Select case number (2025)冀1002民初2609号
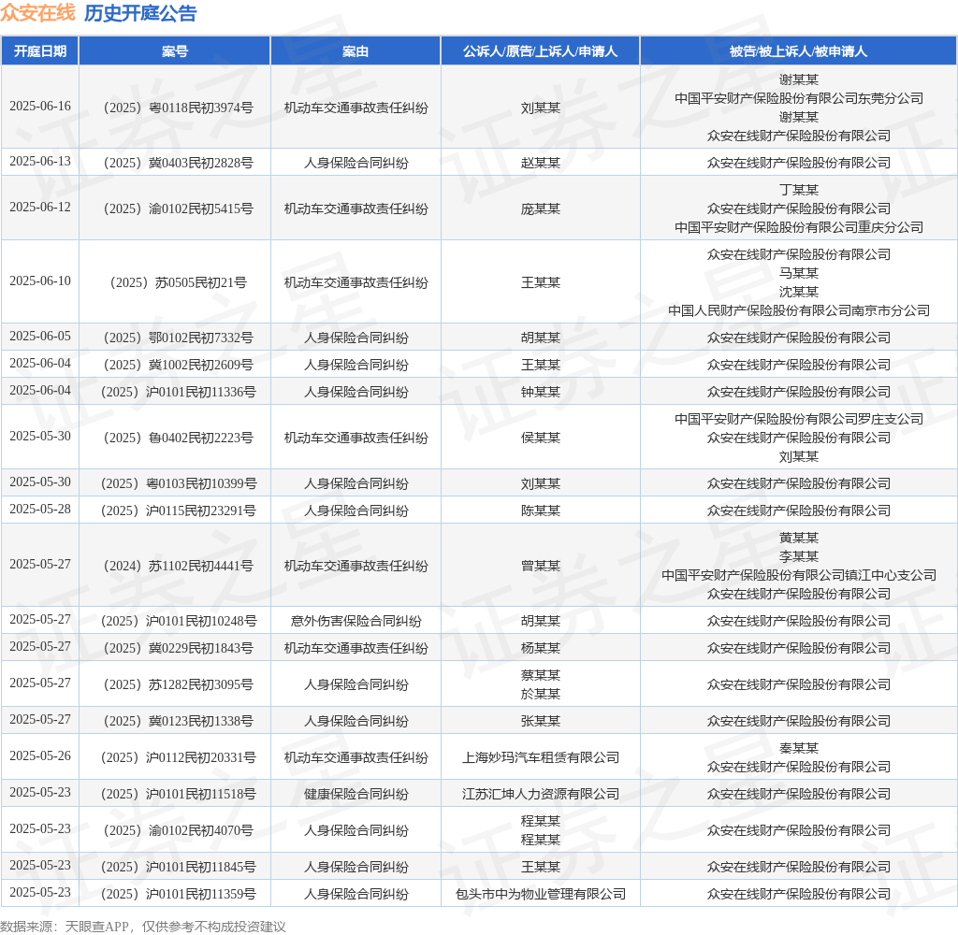Image resolution: width=958 pixels, height=935 pixels. click(179, 365)
